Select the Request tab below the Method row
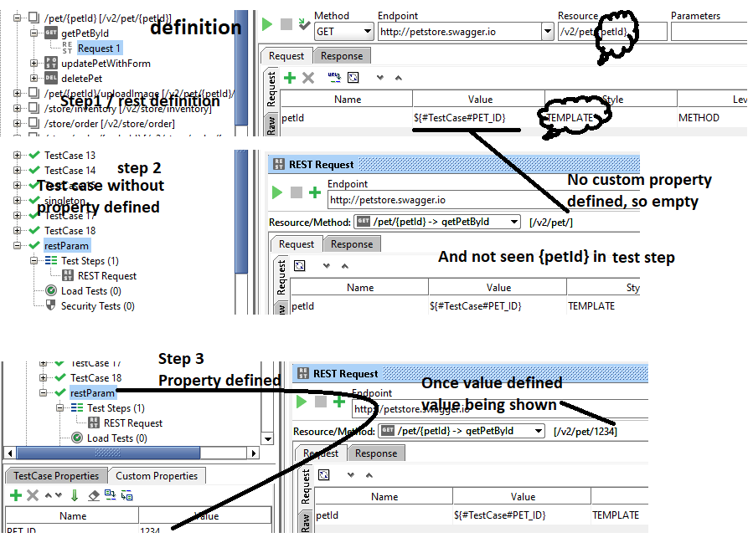The width and height of the screenshot is (748, 548). (x=286, y=56)
